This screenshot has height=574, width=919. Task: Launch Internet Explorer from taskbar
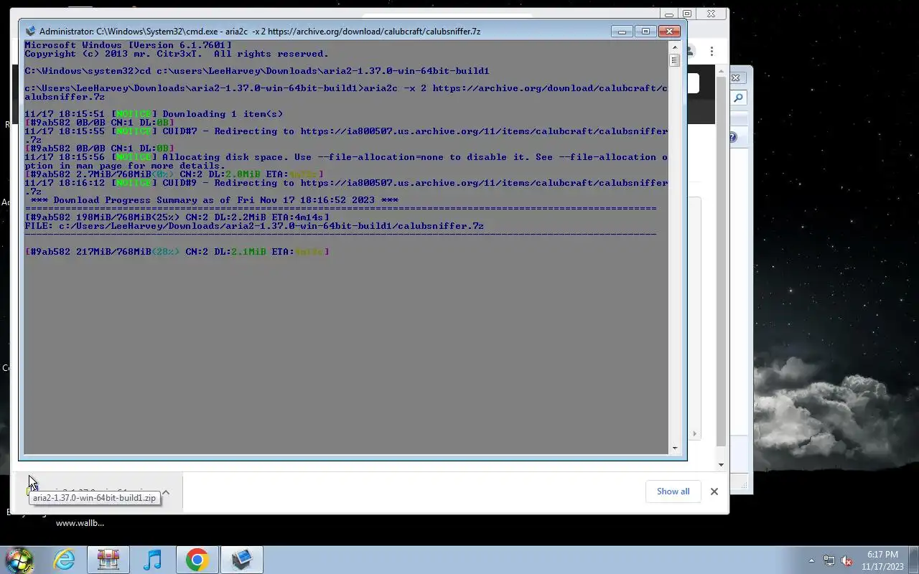click(x=65, y=560)
